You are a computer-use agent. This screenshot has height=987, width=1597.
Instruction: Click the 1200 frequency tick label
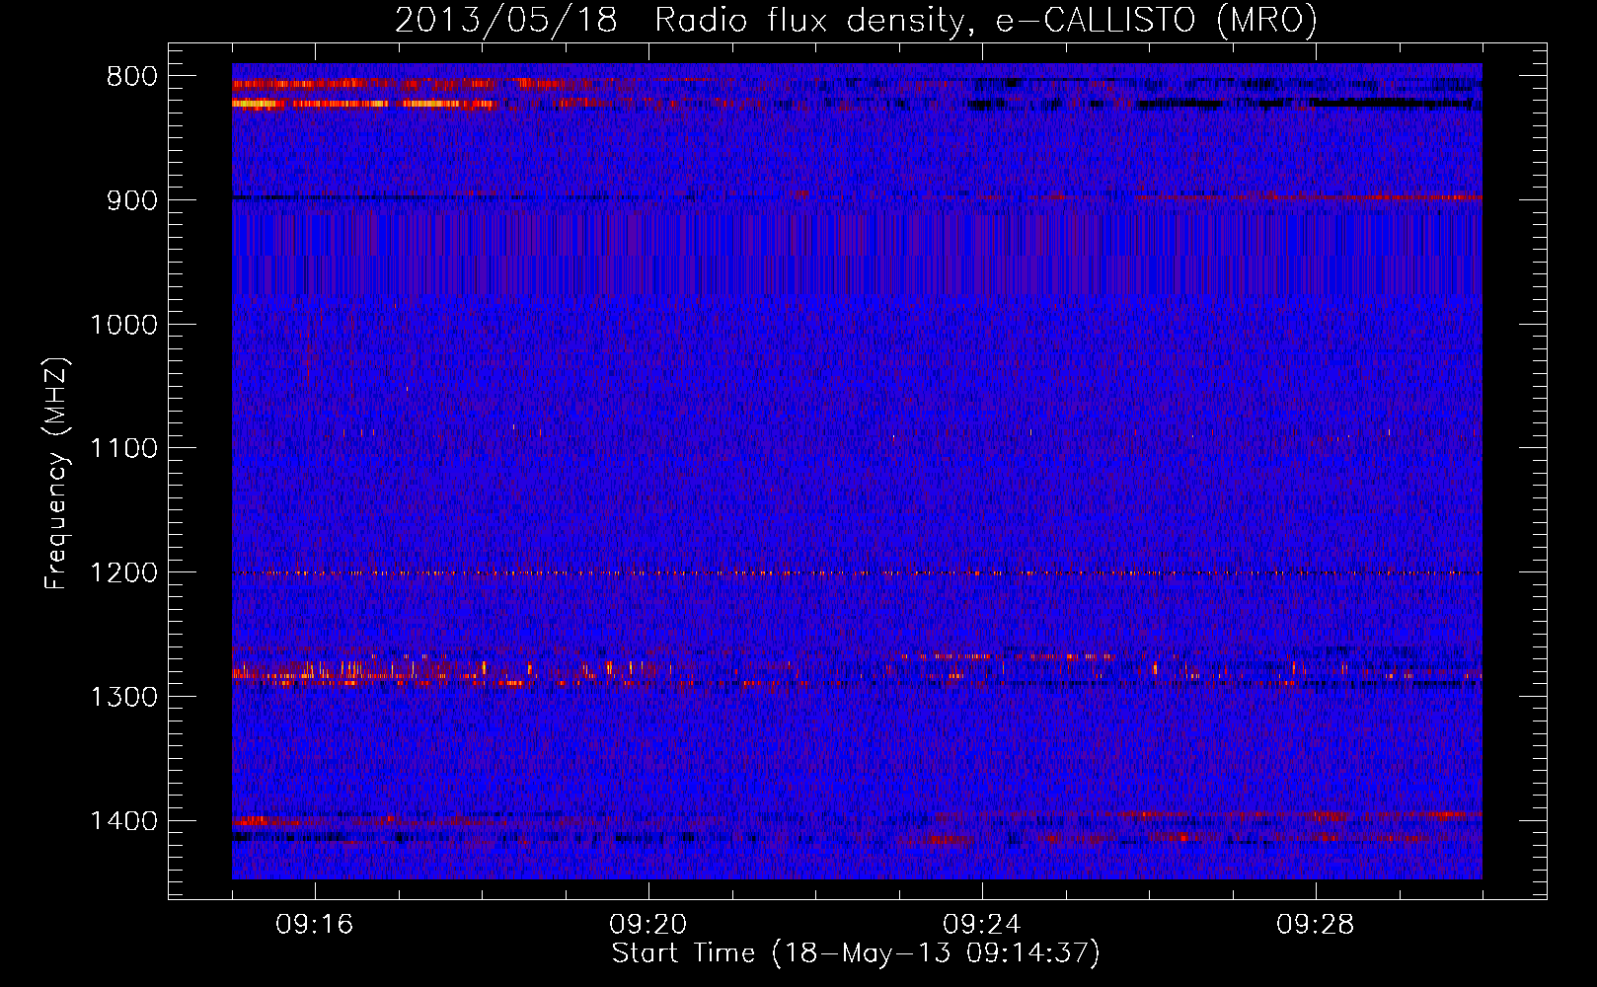click(x=123, y=573)
